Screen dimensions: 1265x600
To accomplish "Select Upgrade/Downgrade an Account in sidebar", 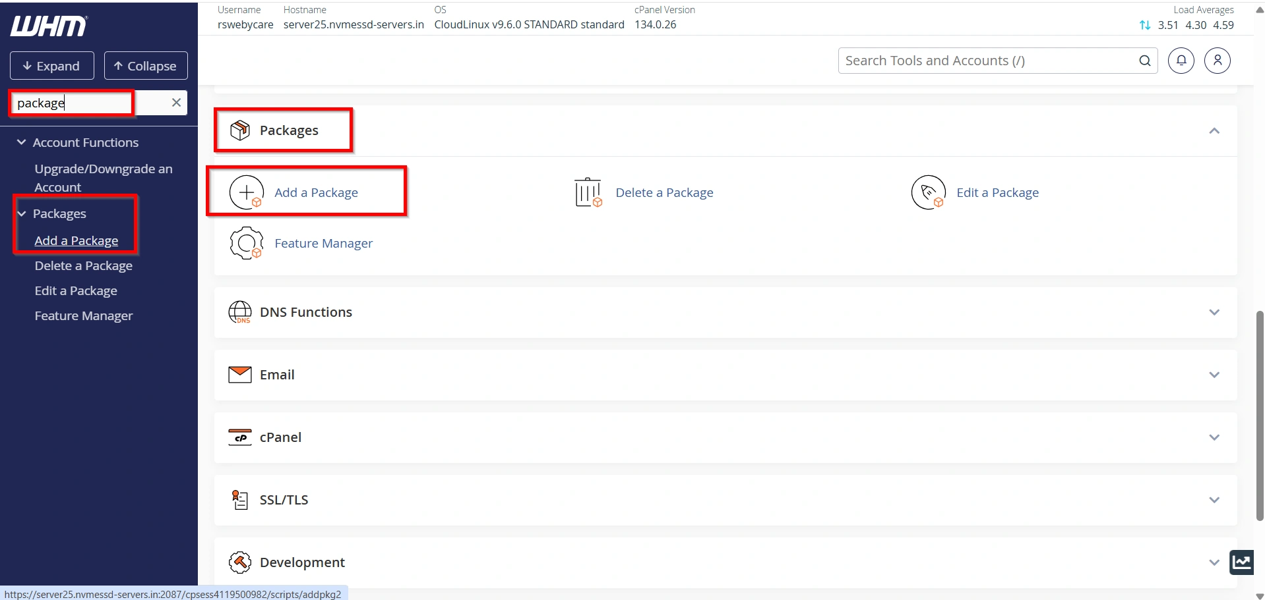I will (104, 178).
